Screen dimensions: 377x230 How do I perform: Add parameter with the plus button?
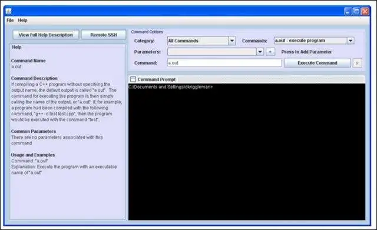pos(270,52)
